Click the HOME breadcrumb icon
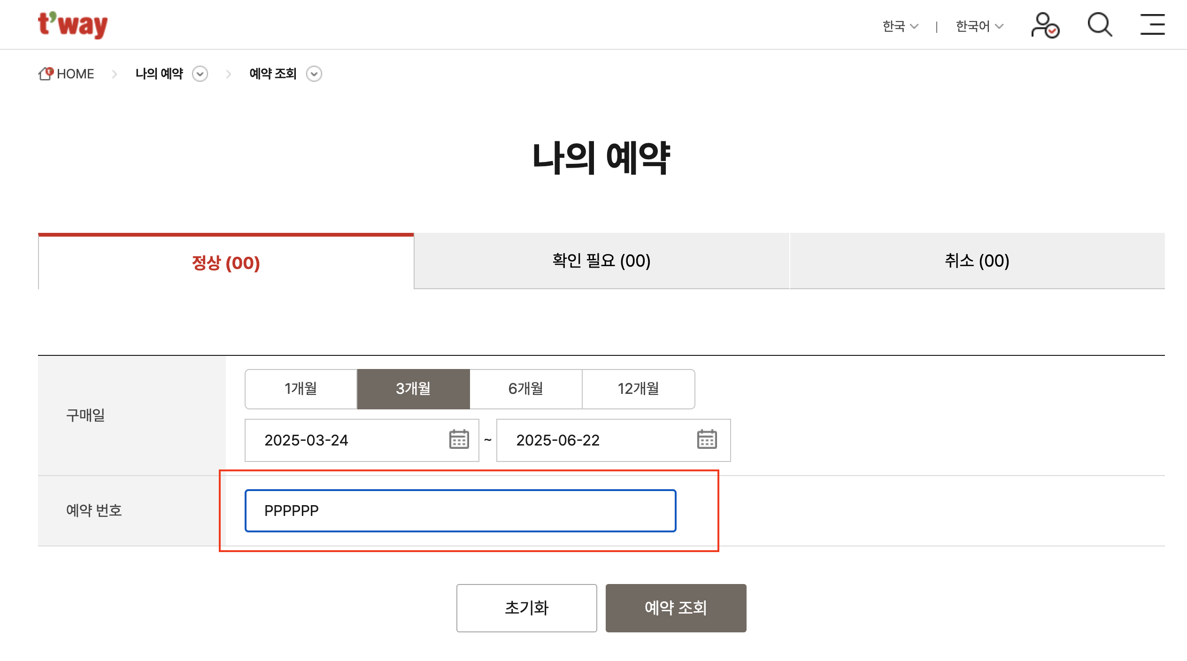 point(46,74)
